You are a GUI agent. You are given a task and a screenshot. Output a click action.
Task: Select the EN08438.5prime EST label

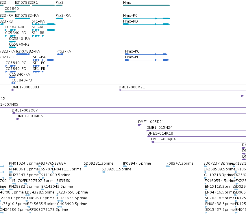click(220, 204)
